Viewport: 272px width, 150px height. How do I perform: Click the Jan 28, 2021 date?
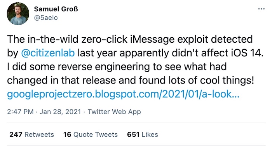point(60,112)
